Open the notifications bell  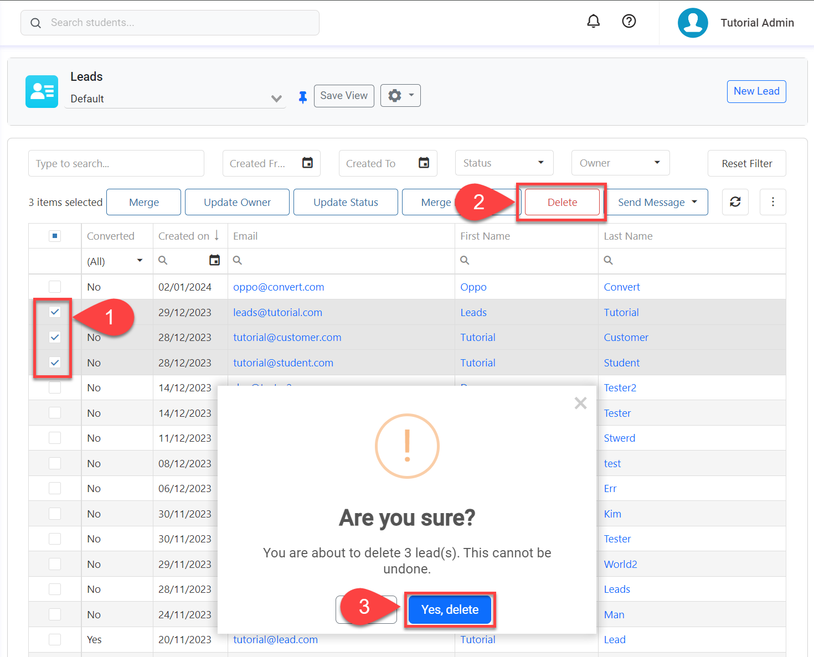click(593, 21)
